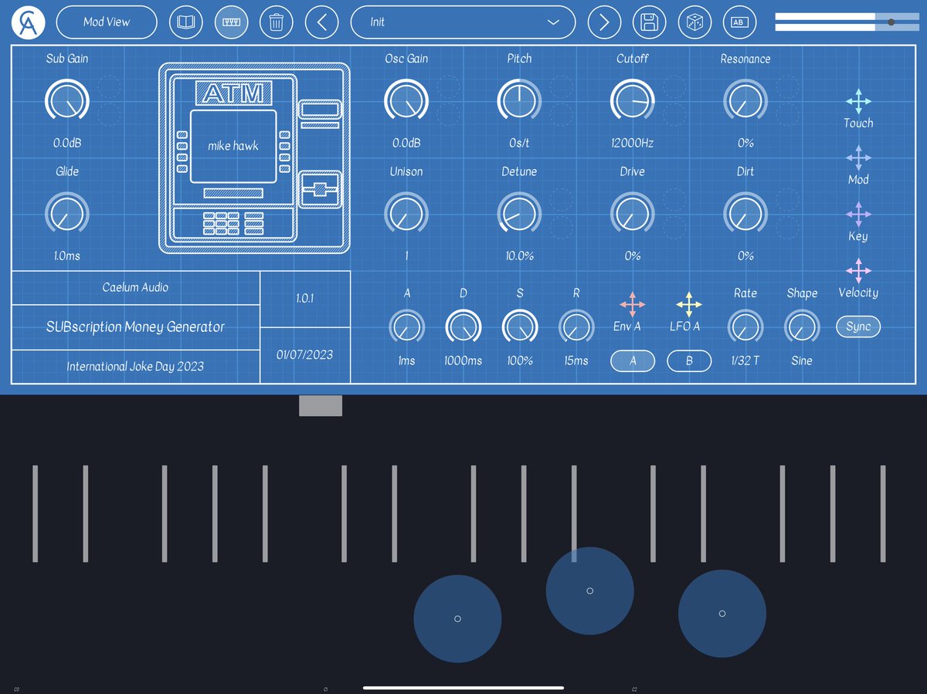Select envelope B button

[689, 361]
